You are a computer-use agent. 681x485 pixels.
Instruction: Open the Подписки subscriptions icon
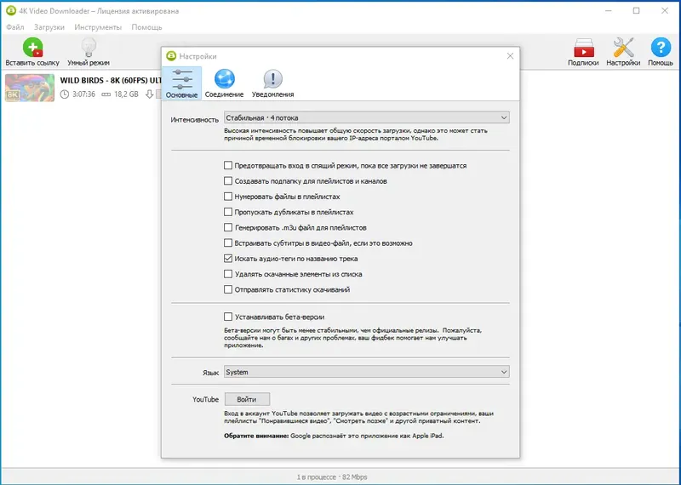click(583, 48)
